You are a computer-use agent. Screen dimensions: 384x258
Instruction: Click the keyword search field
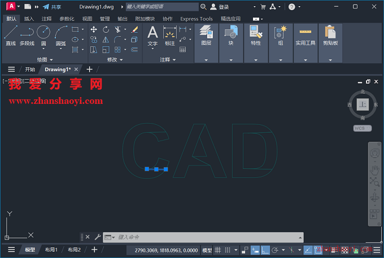162,7
